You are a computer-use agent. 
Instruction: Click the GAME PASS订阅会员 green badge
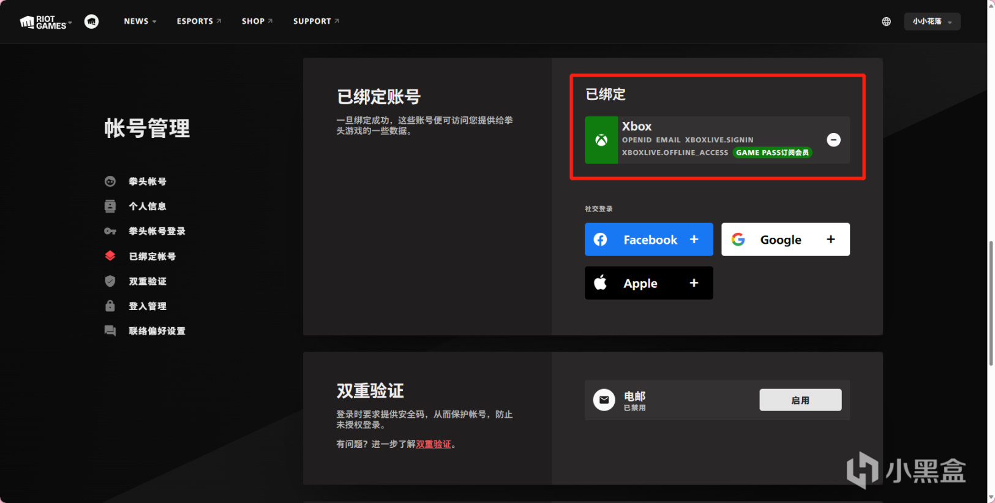click(x=773, y=153)
